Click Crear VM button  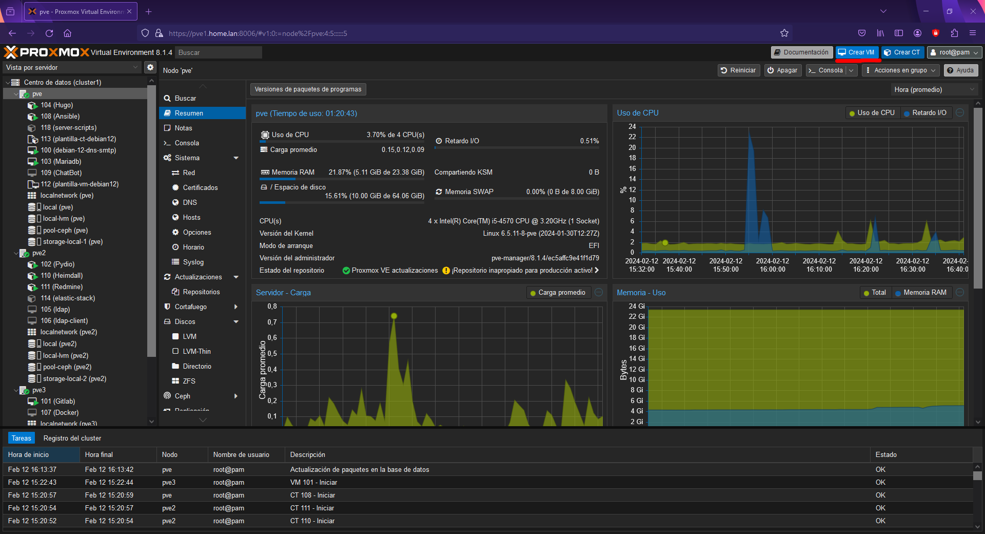pos(857,52)
